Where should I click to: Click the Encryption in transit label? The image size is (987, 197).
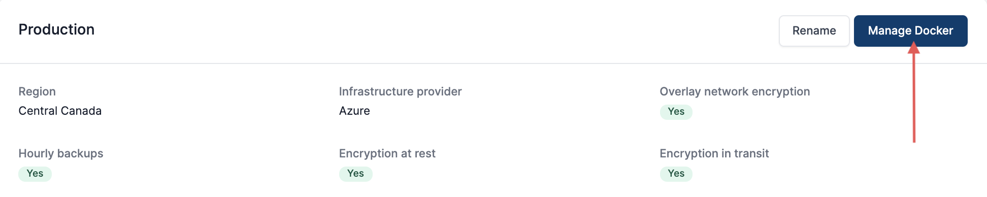tap(714, 153)
